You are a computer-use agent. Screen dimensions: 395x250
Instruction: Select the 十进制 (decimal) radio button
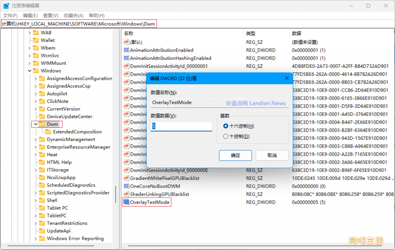[226, 136]
